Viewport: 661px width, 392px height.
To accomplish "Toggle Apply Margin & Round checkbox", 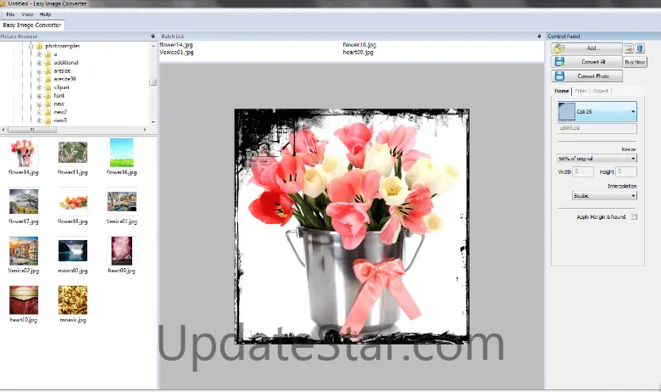I will click(x=634, y=217).
